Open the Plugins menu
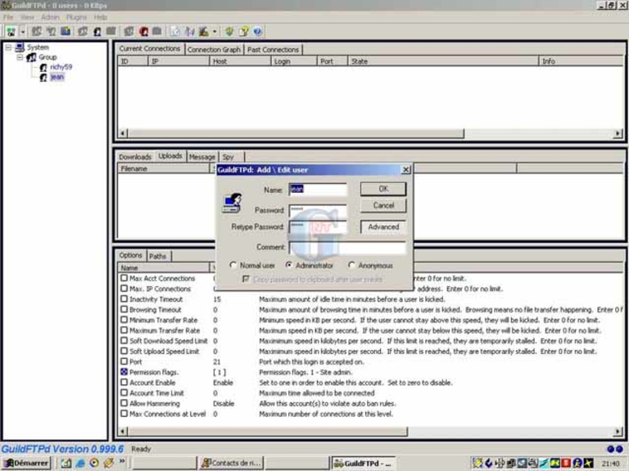 pyautogui.click(x=76, y=17)
